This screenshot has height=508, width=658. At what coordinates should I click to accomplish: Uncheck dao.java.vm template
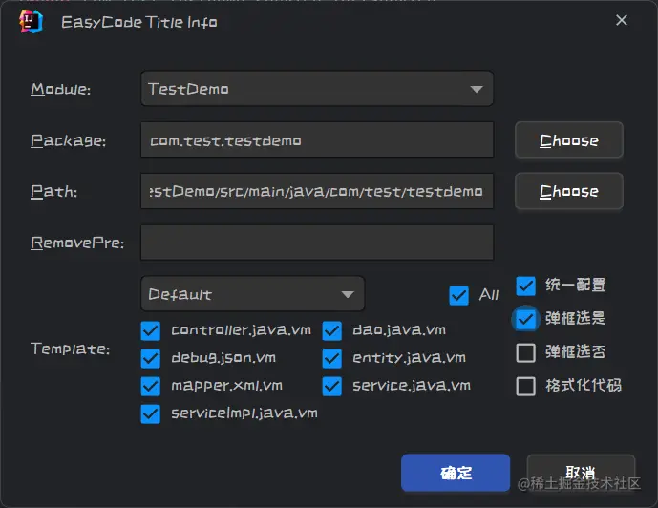(x=332, y=330)
